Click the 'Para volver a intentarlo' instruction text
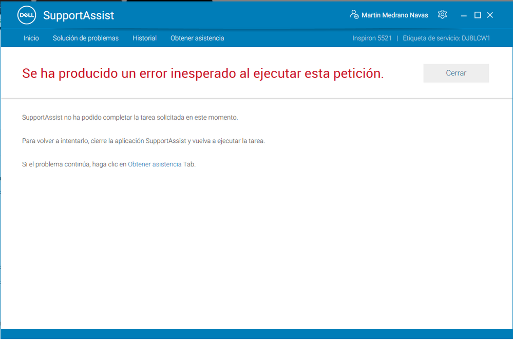 tap(143, 141)
